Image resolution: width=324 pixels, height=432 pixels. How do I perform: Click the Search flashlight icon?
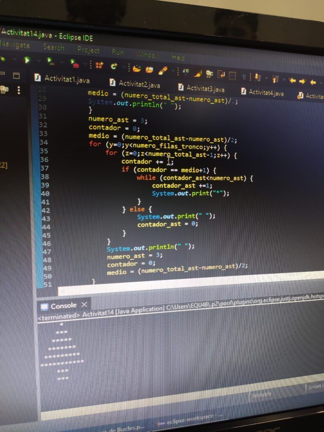click(x=163, y=71)
